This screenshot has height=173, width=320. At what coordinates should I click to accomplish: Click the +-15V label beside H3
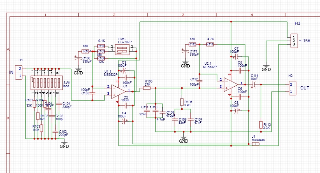[305, 41]
